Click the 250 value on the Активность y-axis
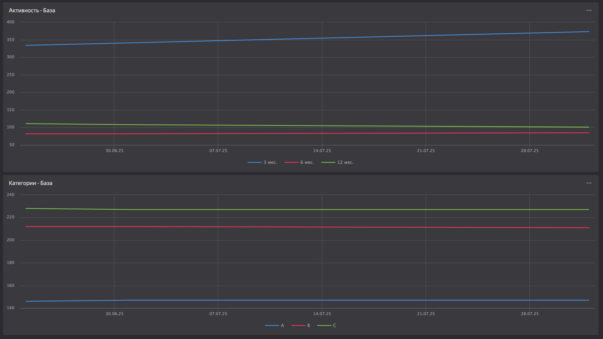The image size is (603, 339). [11, 75]
